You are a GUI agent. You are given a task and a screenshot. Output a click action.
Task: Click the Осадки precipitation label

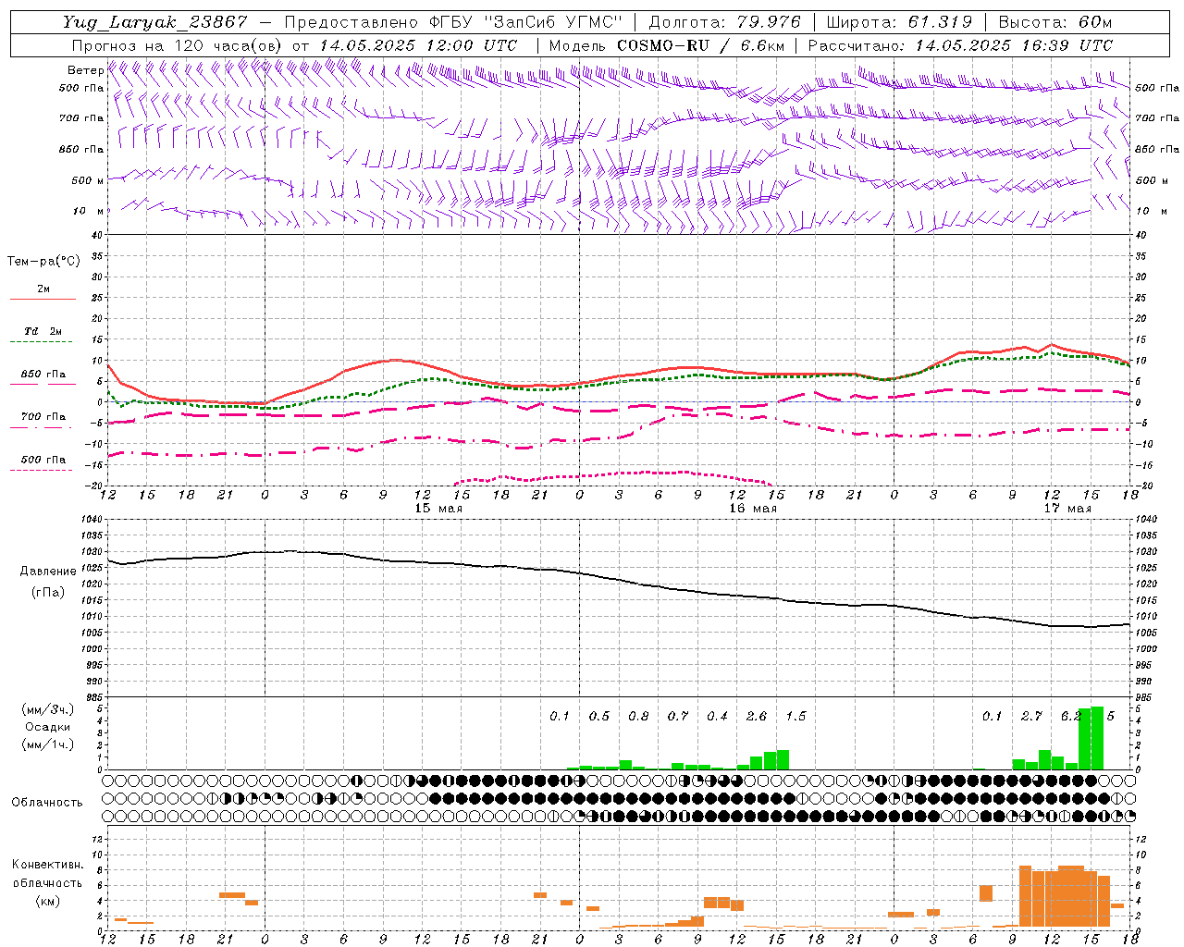pos(48,727)
